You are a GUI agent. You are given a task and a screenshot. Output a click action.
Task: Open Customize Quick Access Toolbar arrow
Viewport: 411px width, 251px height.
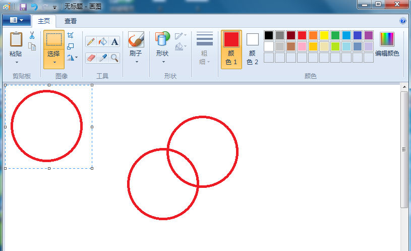tap(55, 8)
